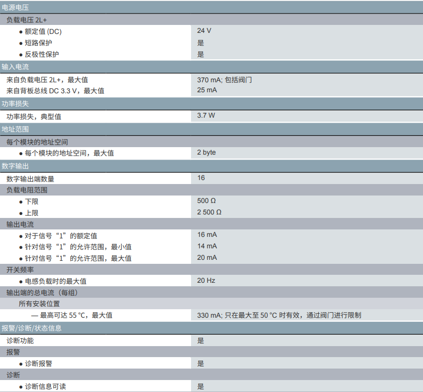Select the 14 mA value

click(207, 246)
